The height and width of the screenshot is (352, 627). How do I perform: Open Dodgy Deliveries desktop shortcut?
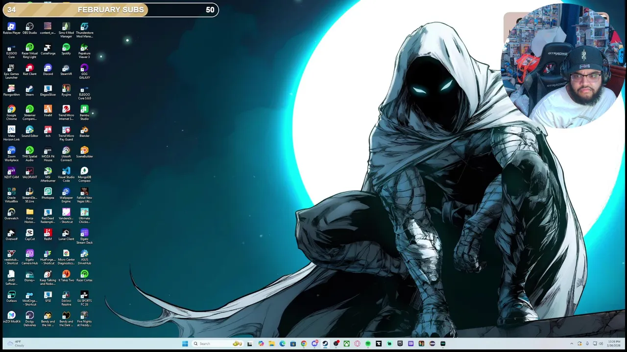(x=29, y=319)
